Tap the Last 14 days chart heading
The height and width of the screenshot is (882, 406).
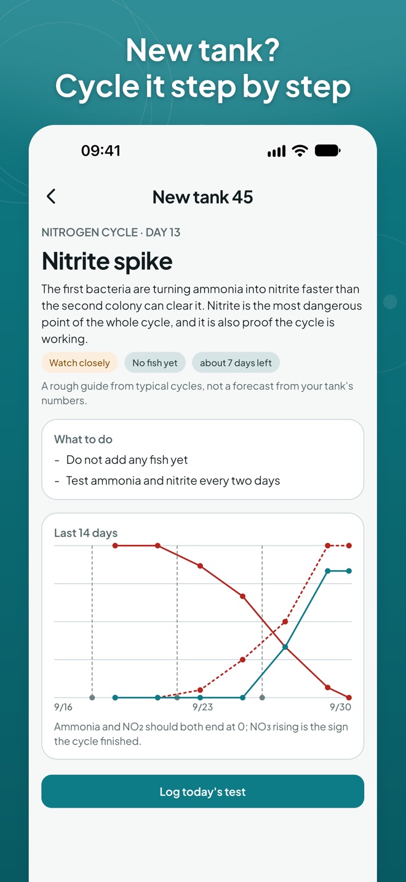(x=86, y=533)
